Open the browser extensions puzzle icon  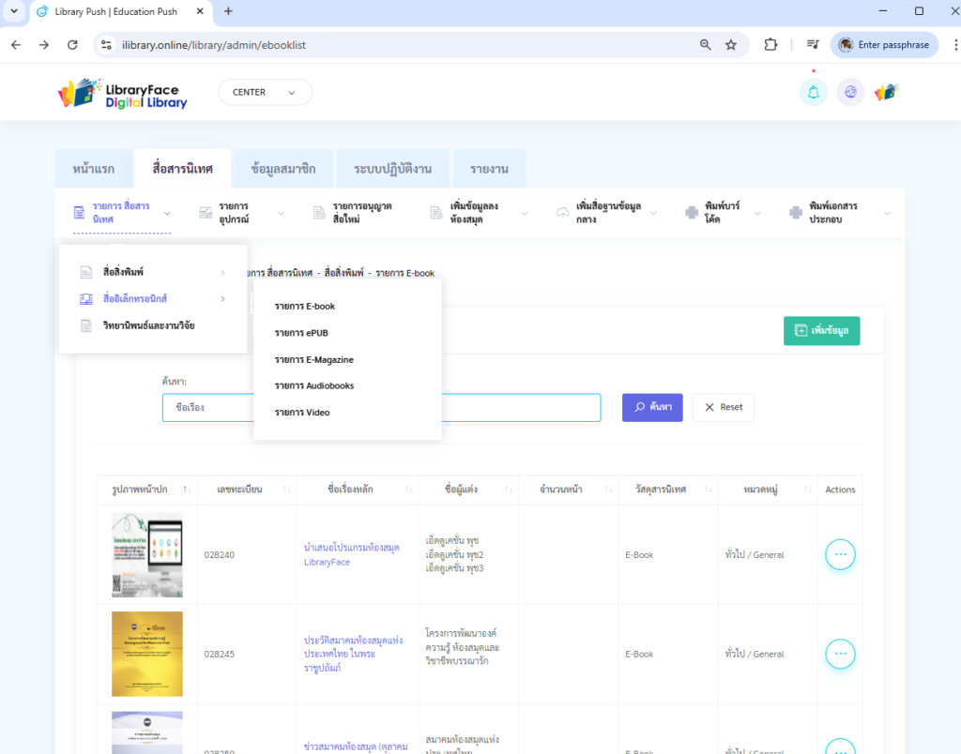click(770, 45)
